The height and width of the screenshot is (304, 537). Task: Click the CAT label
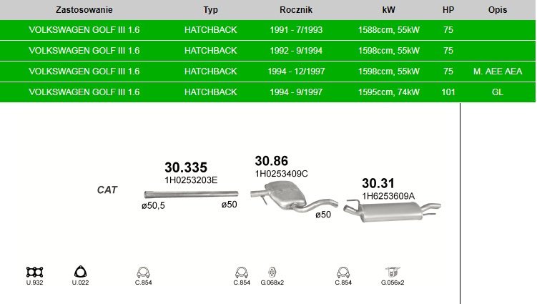[x=107, y=190]
